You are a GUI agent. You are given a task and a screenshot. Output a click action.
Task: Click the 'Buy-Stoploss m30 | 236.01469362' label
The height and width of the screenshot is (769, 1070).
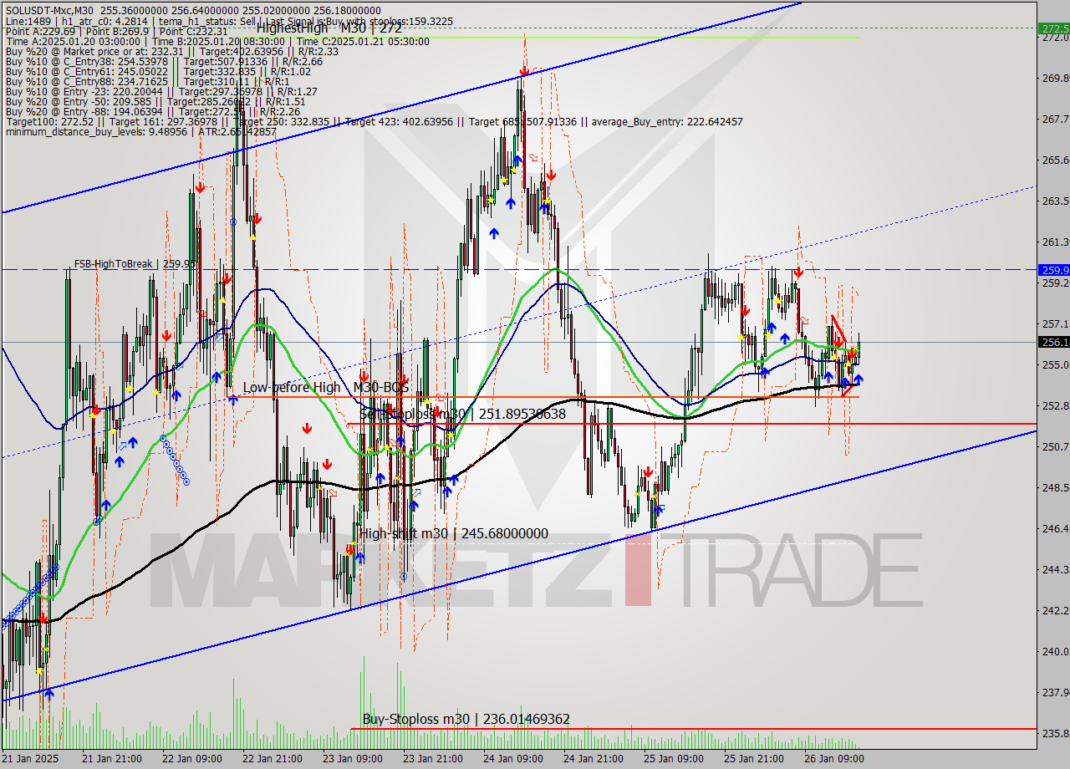pyautogui.click(x=466, y=719)
